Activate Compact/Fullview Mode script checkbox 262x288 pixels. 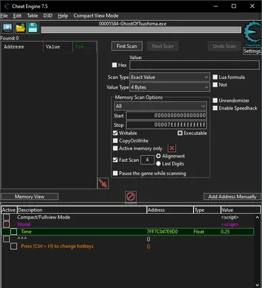(x=6, y=217)
